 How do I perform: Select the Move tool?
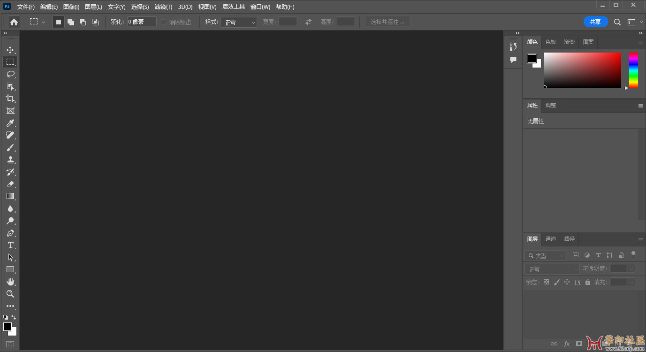coord(10,50)
